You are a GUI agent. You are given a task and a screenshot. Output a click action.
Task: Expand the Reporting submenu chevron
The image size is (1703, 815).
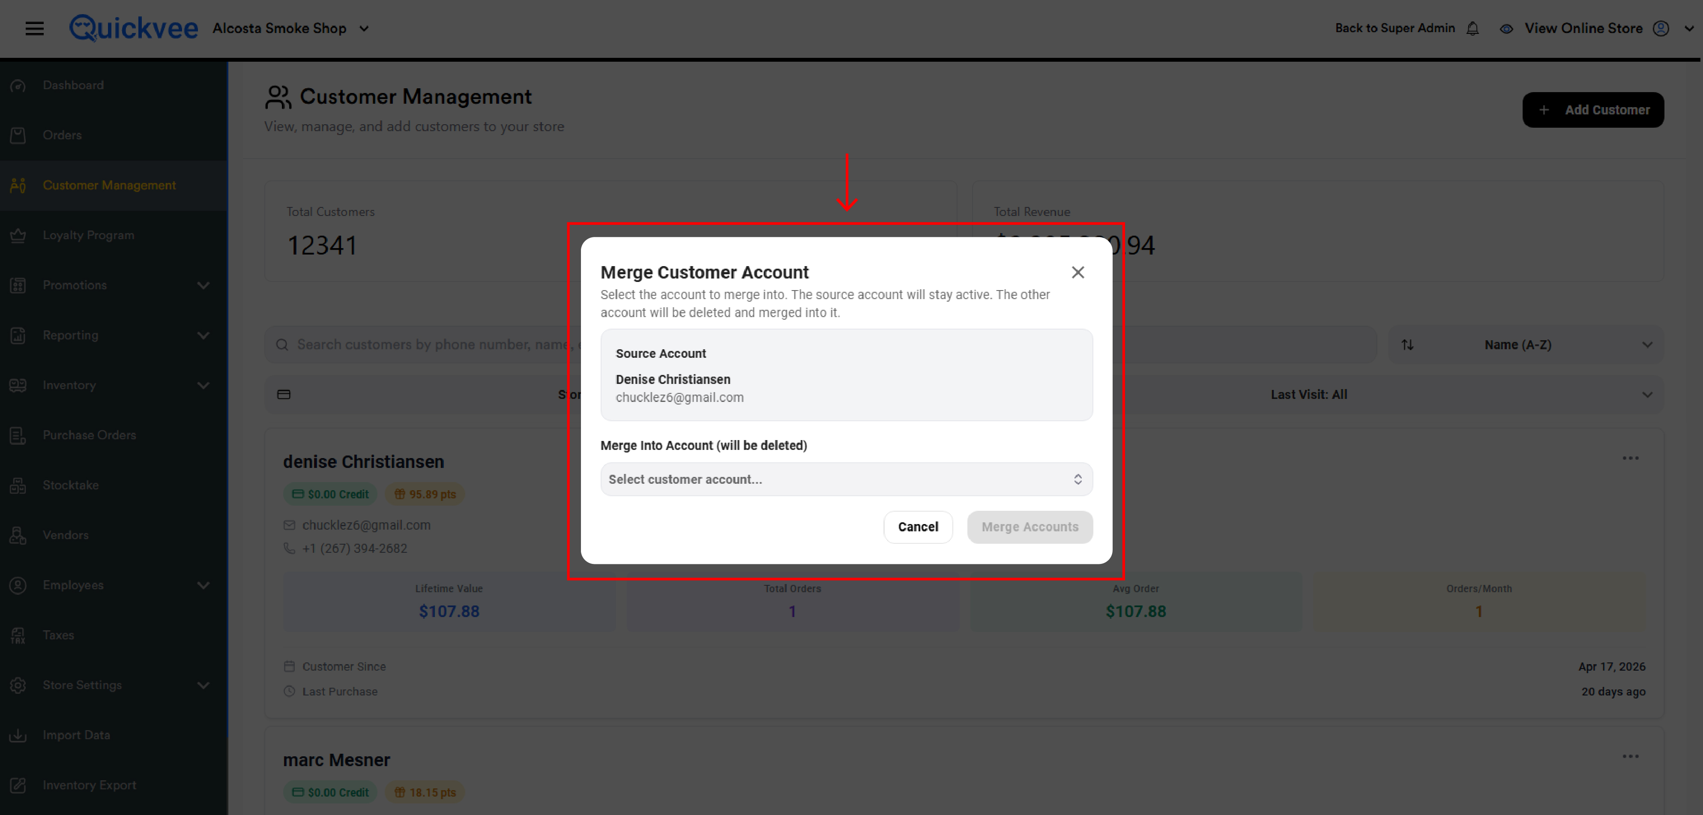tap(203, 335)
